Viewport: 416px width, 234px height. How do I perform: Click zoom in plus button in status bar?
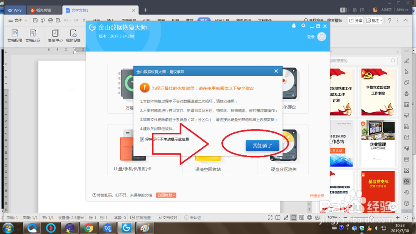(397, 217)
